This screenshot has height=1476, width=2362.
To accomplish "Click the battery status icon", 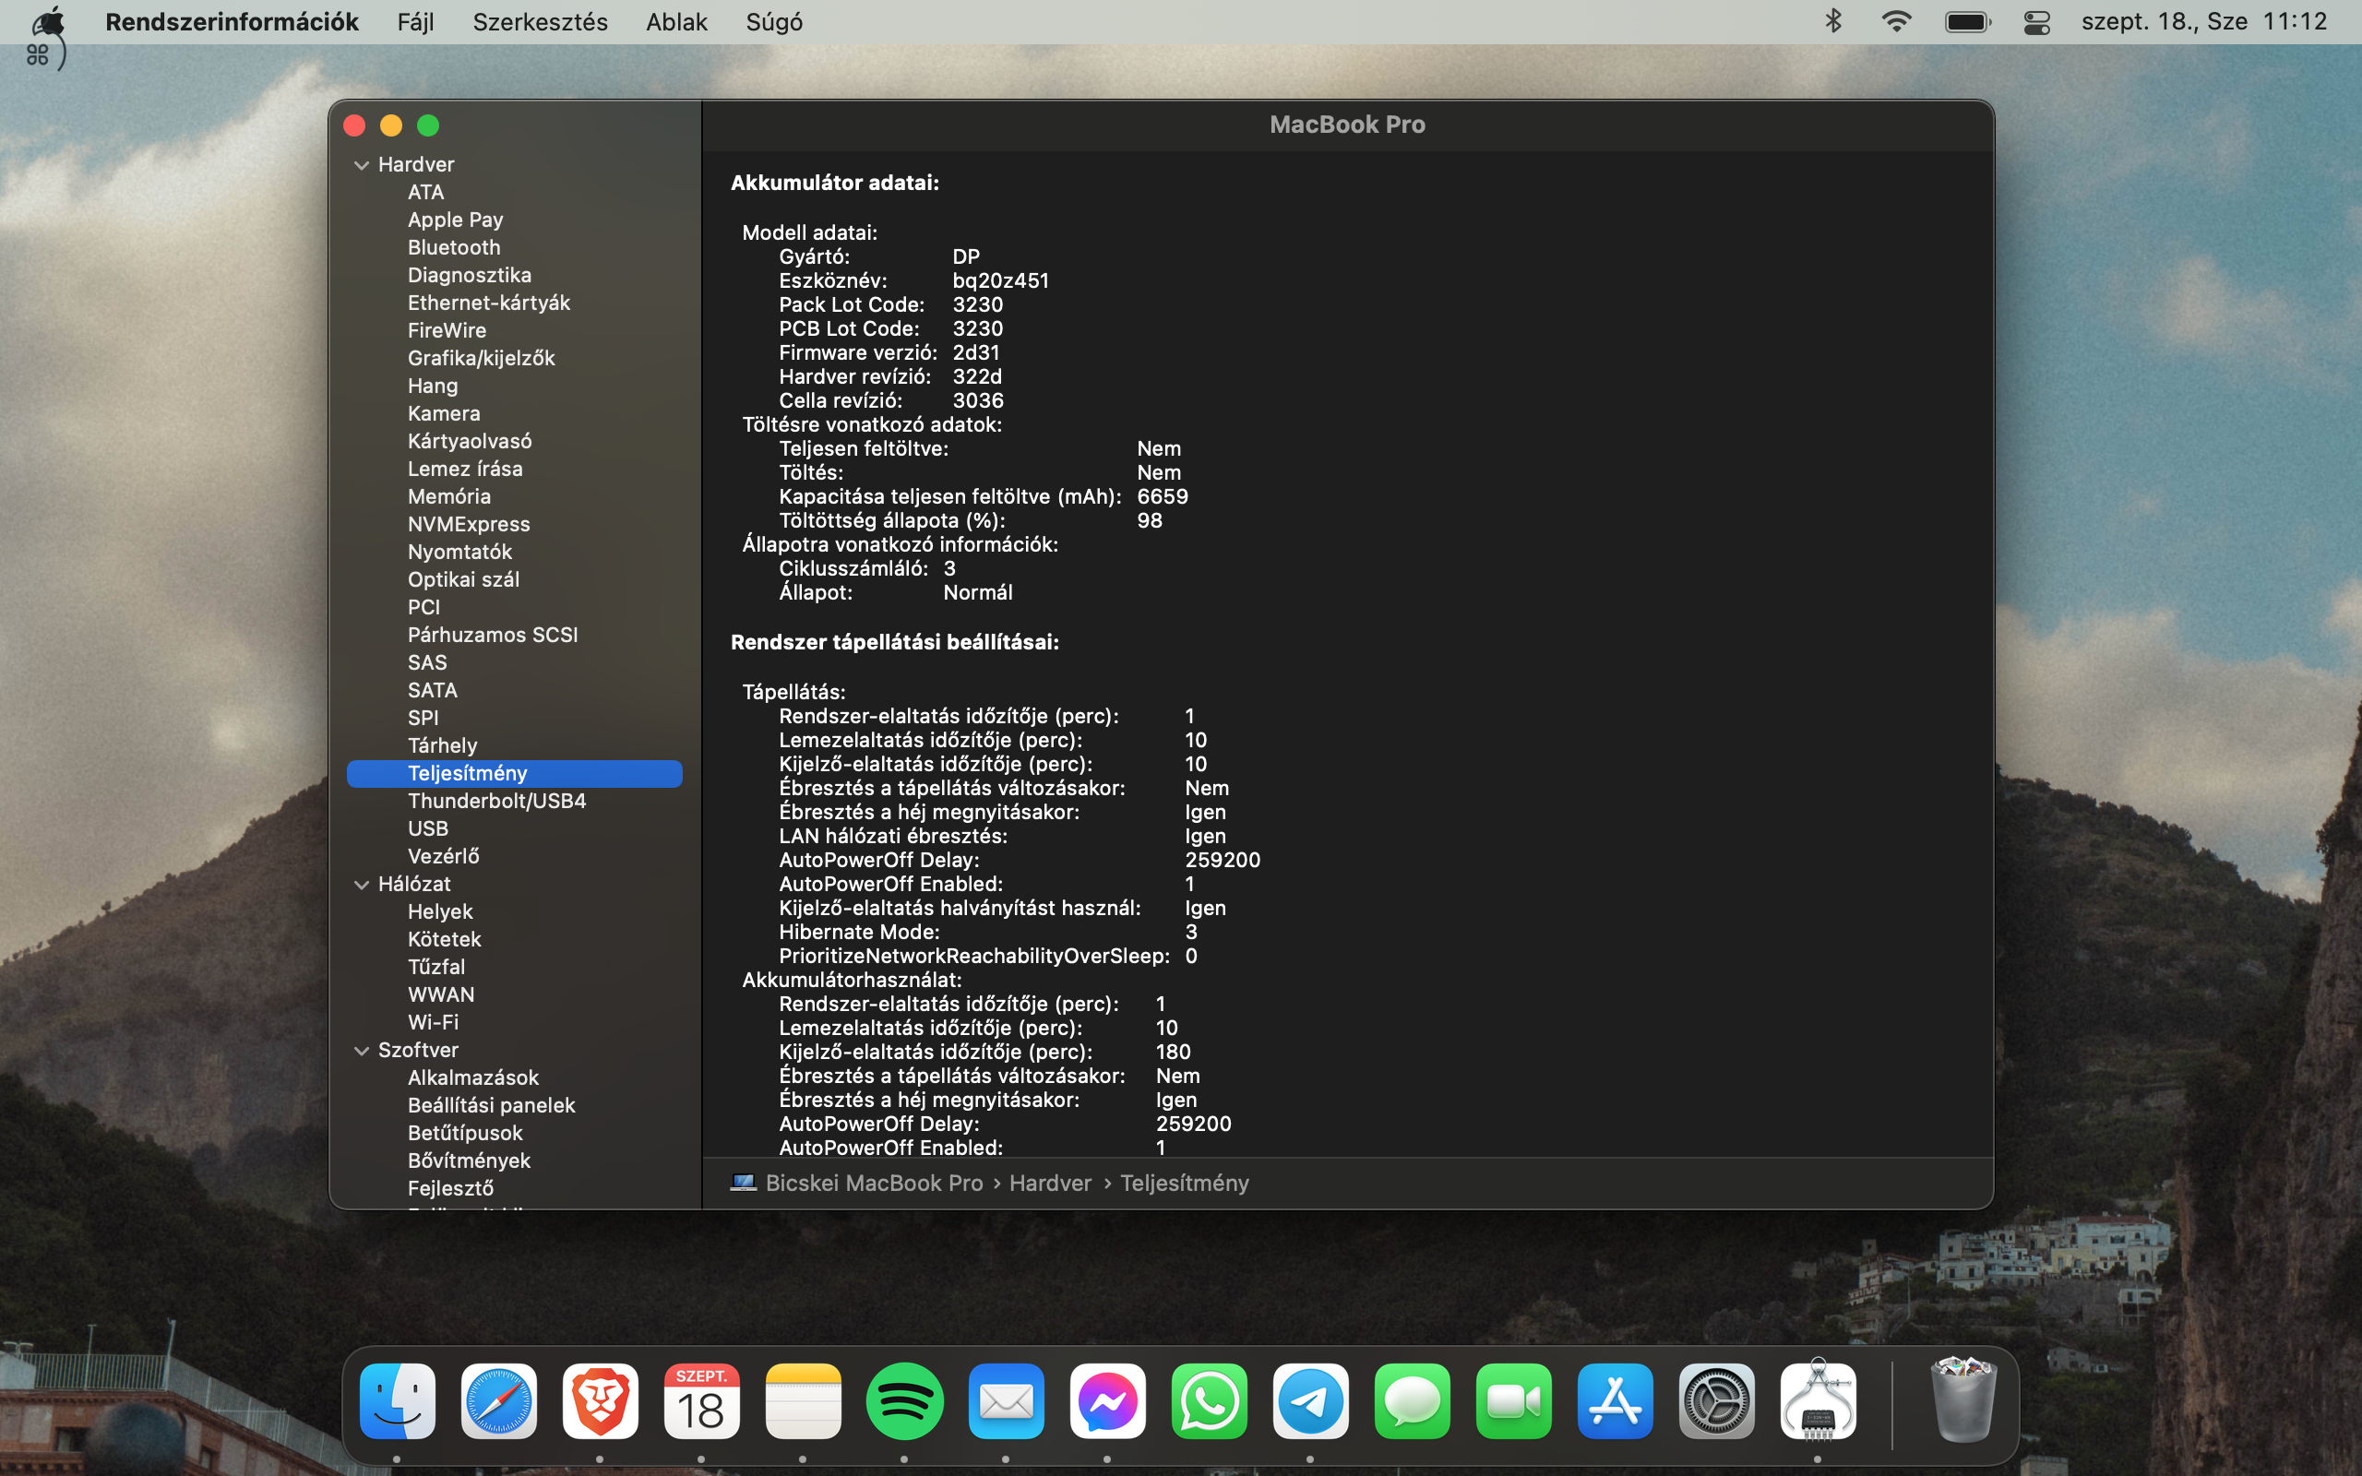I will (x=1968, y=21).
